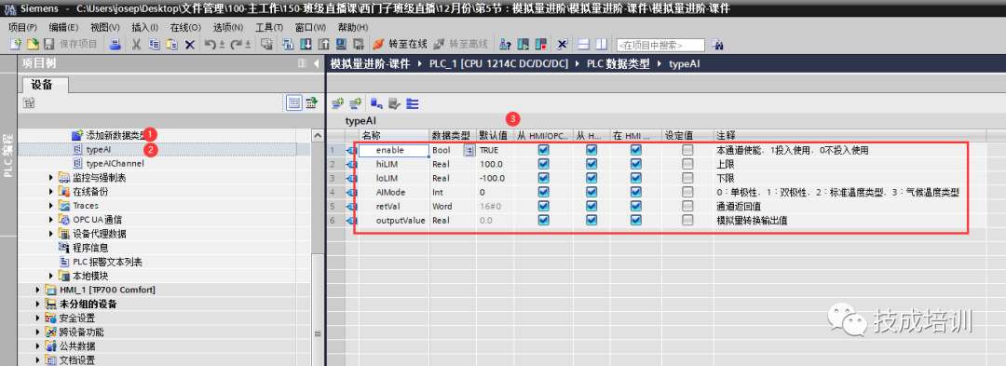Click the download to device icon

306,44
